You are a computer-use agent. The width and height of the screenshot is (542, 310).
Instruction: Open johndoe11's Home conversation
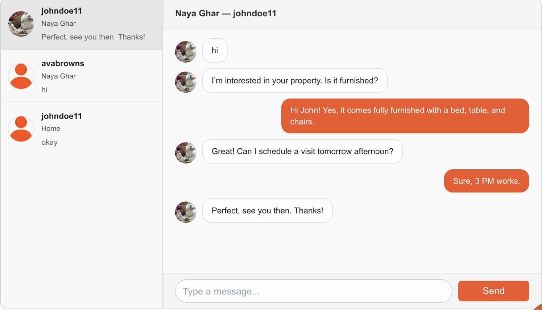click(x=82, y=129)
